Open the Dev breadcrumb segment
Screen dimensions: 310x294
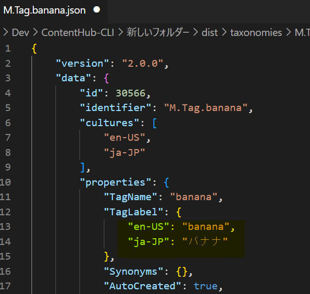tap(20, 32)
